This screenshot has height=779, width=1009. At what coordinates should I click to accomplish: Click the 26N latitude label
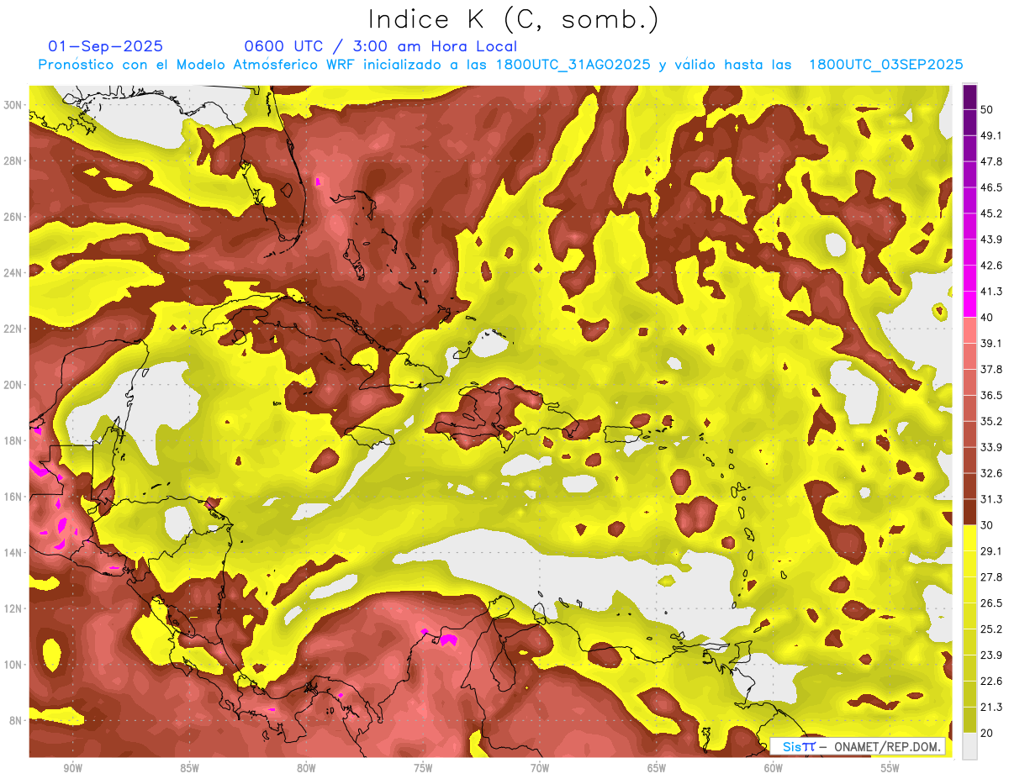point(13,217)
